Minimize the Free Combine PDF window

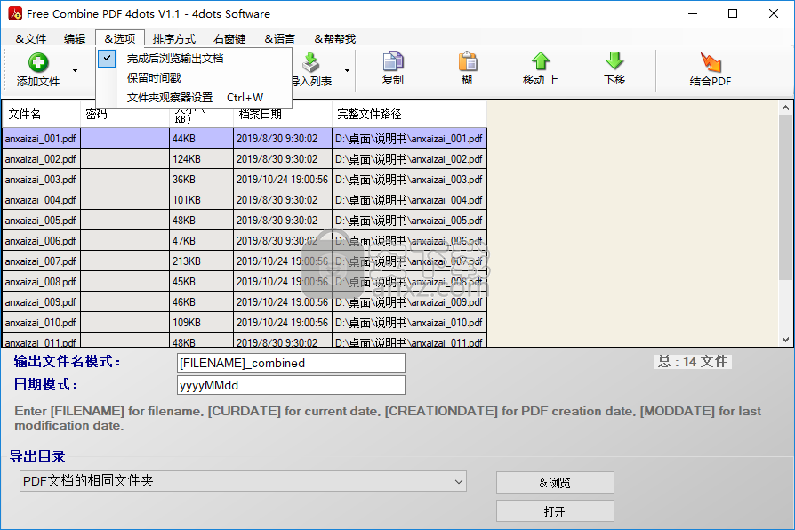pyautogui.click(x=693, y=13)
